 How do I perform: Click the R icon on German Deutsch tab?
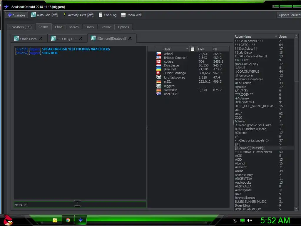93,38
